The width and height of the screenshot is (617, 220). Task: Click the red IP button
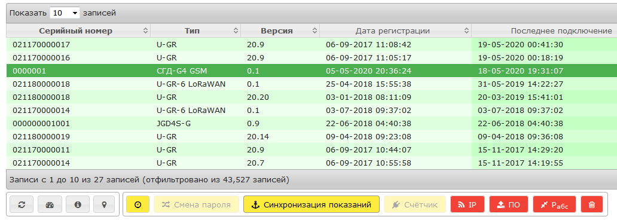(468, 204)
